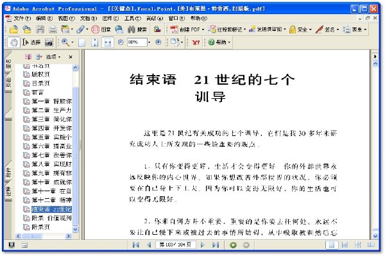
Task: Click the zoom out minus button
Action: pyautogui.click(x=121, y=42)
